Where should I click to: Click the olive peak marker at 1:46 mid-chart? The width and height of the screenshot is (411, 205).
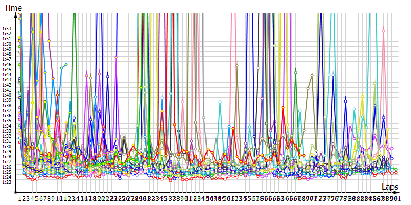pos(237,65)
